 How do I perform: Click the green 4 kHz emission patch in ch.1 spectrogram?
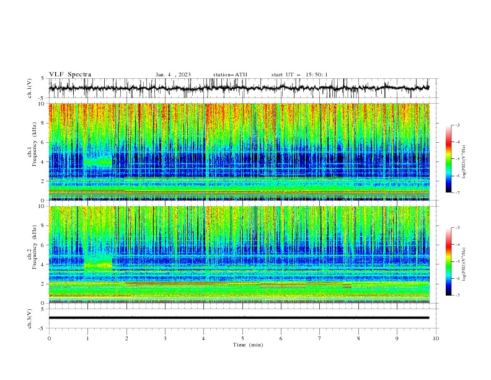[x=98, y=162]
